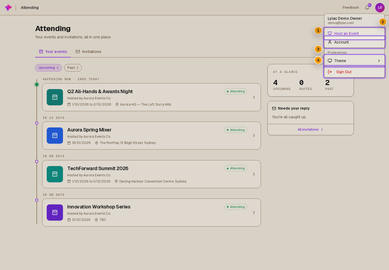
Task: Click the Invites count 0 stat
Action: (306, 85)
